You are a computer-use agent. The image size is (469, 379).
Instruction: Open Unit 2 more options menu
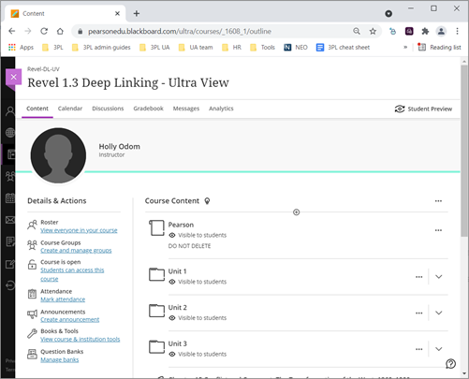click(x=419, y=313)
